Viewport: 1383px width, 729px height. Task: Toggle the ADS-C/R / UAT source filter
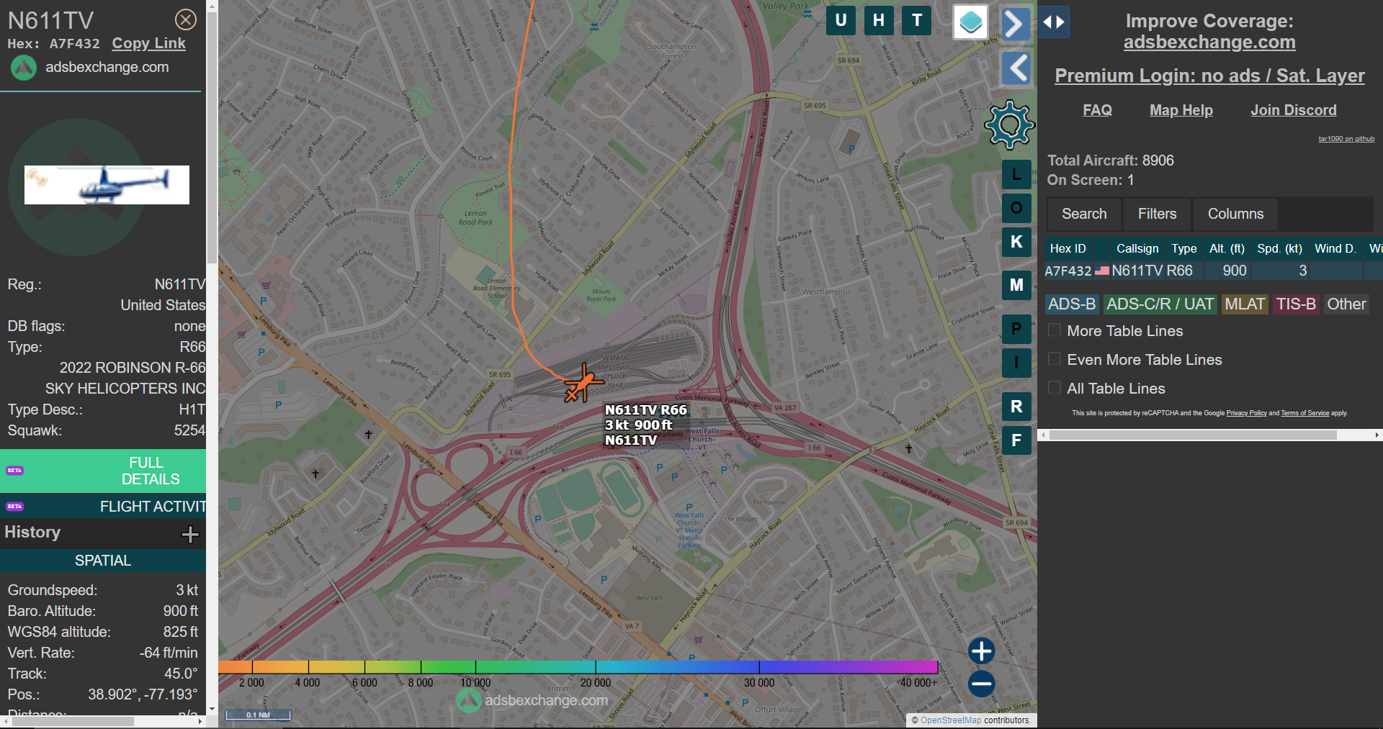(1160, 304)
